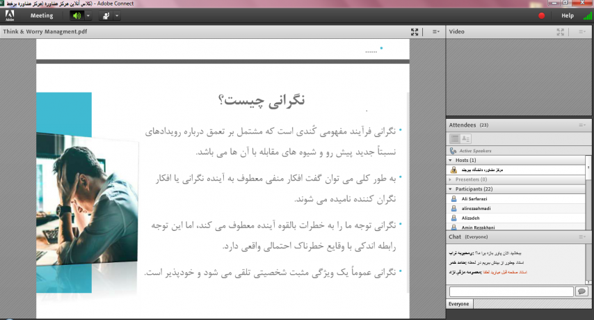The height and width of the screenshot is (320, 594).
Task: Select participant Amin Rezakhani
Action: 516,227
